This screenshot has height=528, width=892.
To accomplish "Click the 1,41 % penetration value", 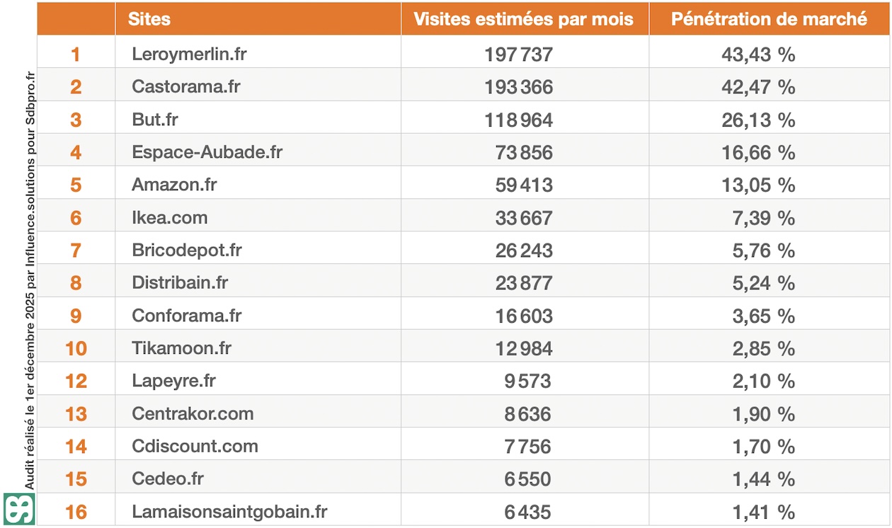I will coord(764,512).
